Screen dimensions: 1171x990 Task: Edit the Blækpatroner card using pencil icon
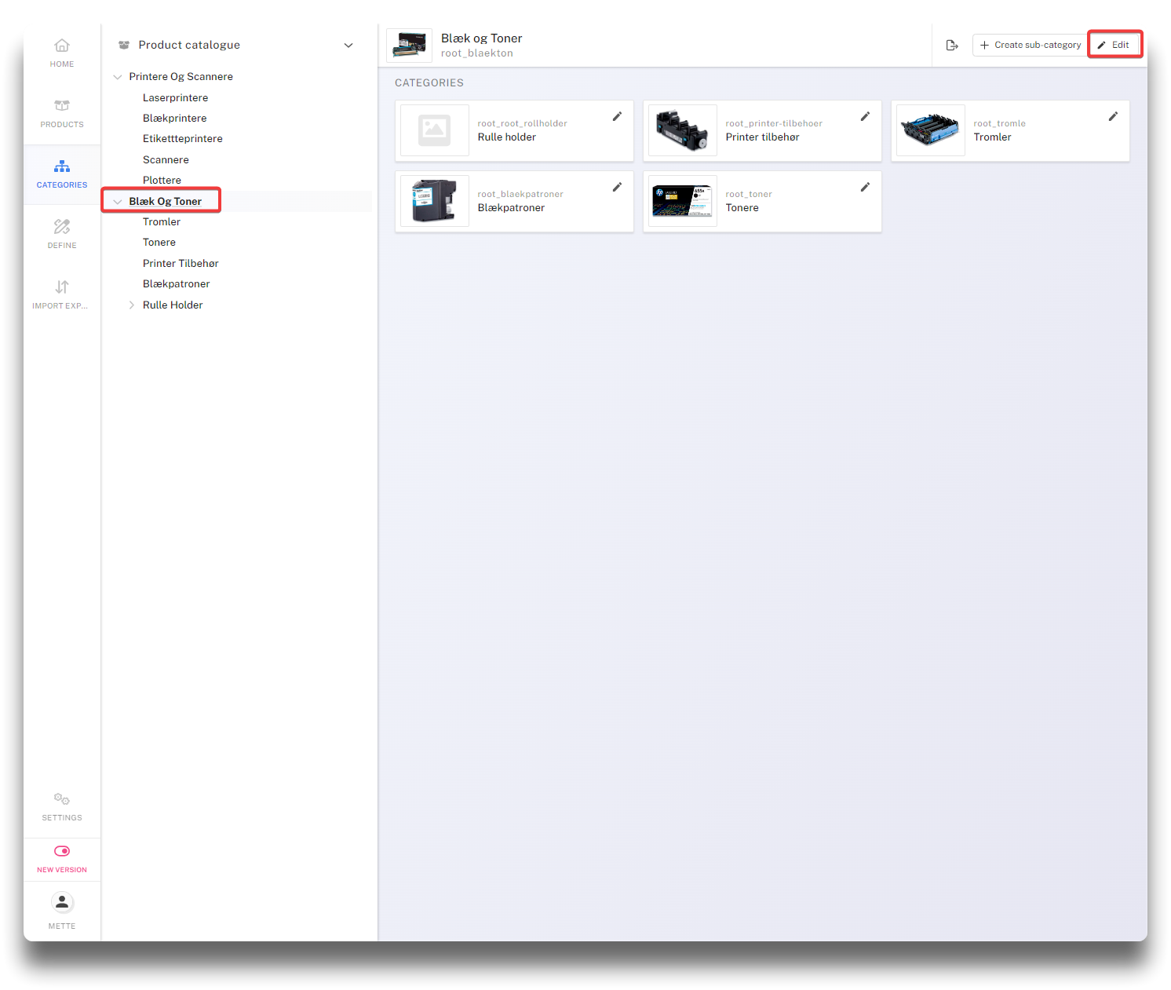coord(617,188)
